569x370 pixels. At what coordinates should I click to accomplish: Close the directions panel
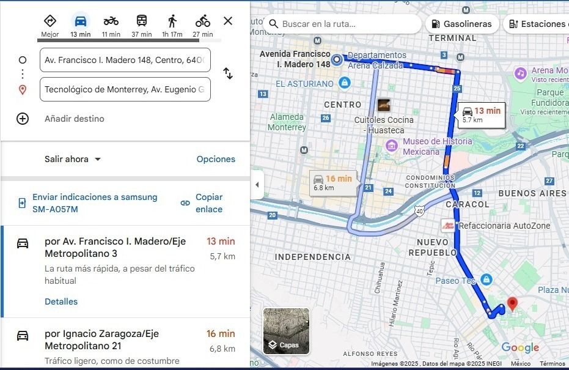pos(228,21)
